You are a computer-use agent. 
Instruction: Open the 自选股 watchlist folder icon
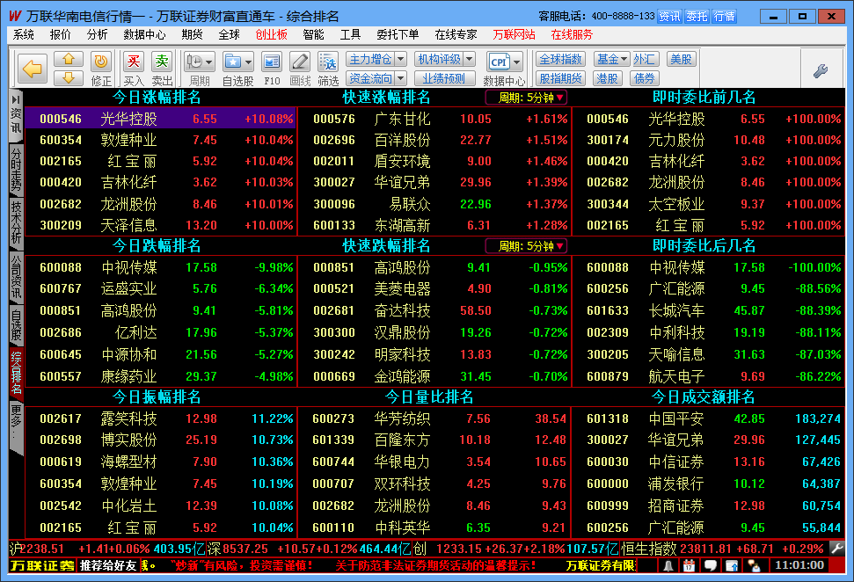[233, 62]
